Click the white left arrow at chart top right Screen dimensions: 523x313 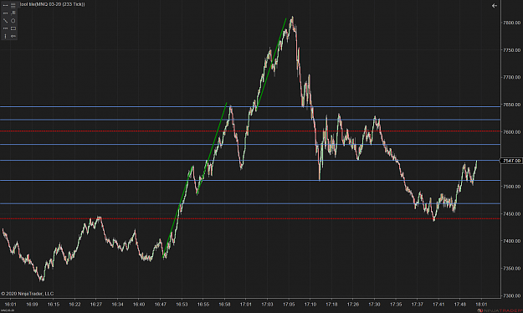(495, 6)
